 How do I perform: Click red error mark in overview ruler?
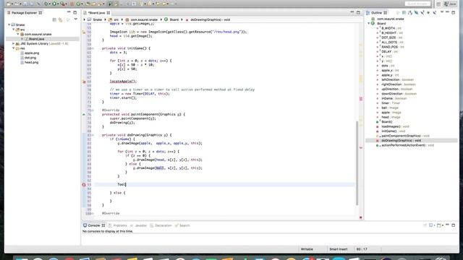(x=361, y=147)
